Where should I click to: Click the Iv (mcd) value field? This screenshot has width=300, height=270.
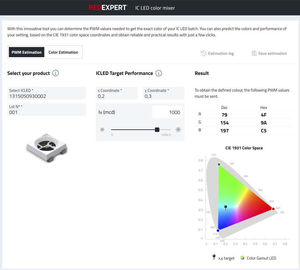tap(167, 112)
